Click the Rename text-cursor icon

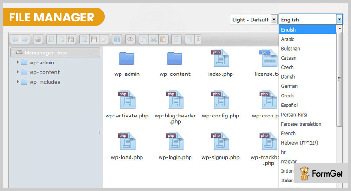point(198,40)
